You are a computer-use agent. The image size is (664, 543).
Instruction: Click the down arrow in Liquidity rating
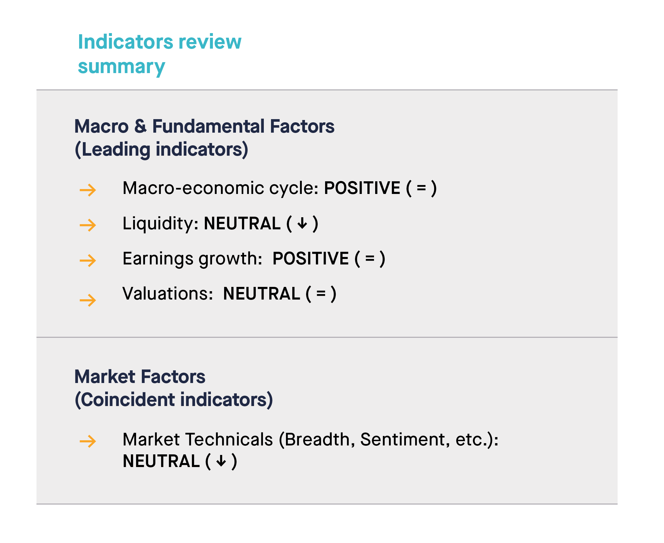click(302, 223)
